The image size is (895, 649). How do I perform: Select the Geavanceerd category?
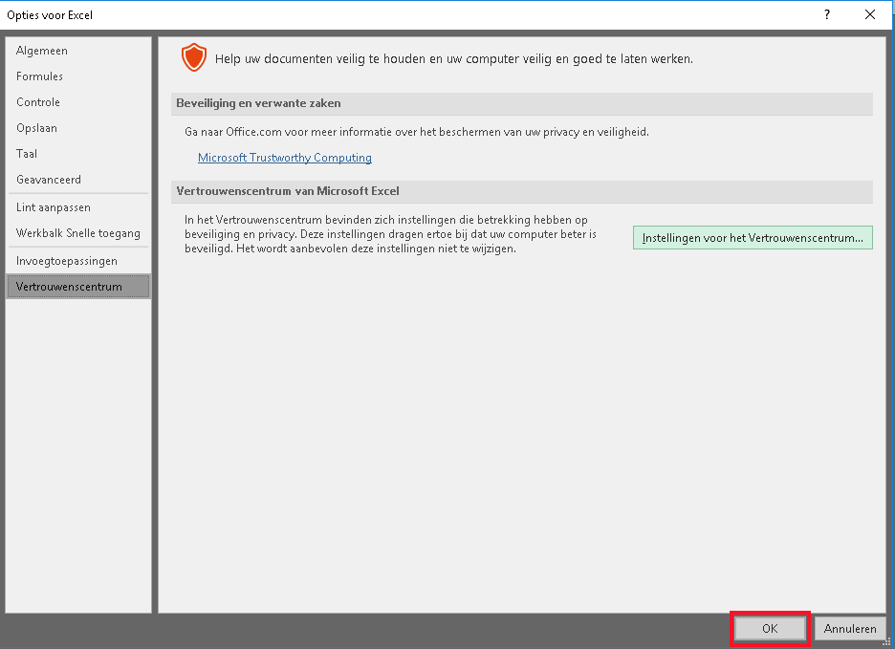pyautogui.click(x=49, y=180)
